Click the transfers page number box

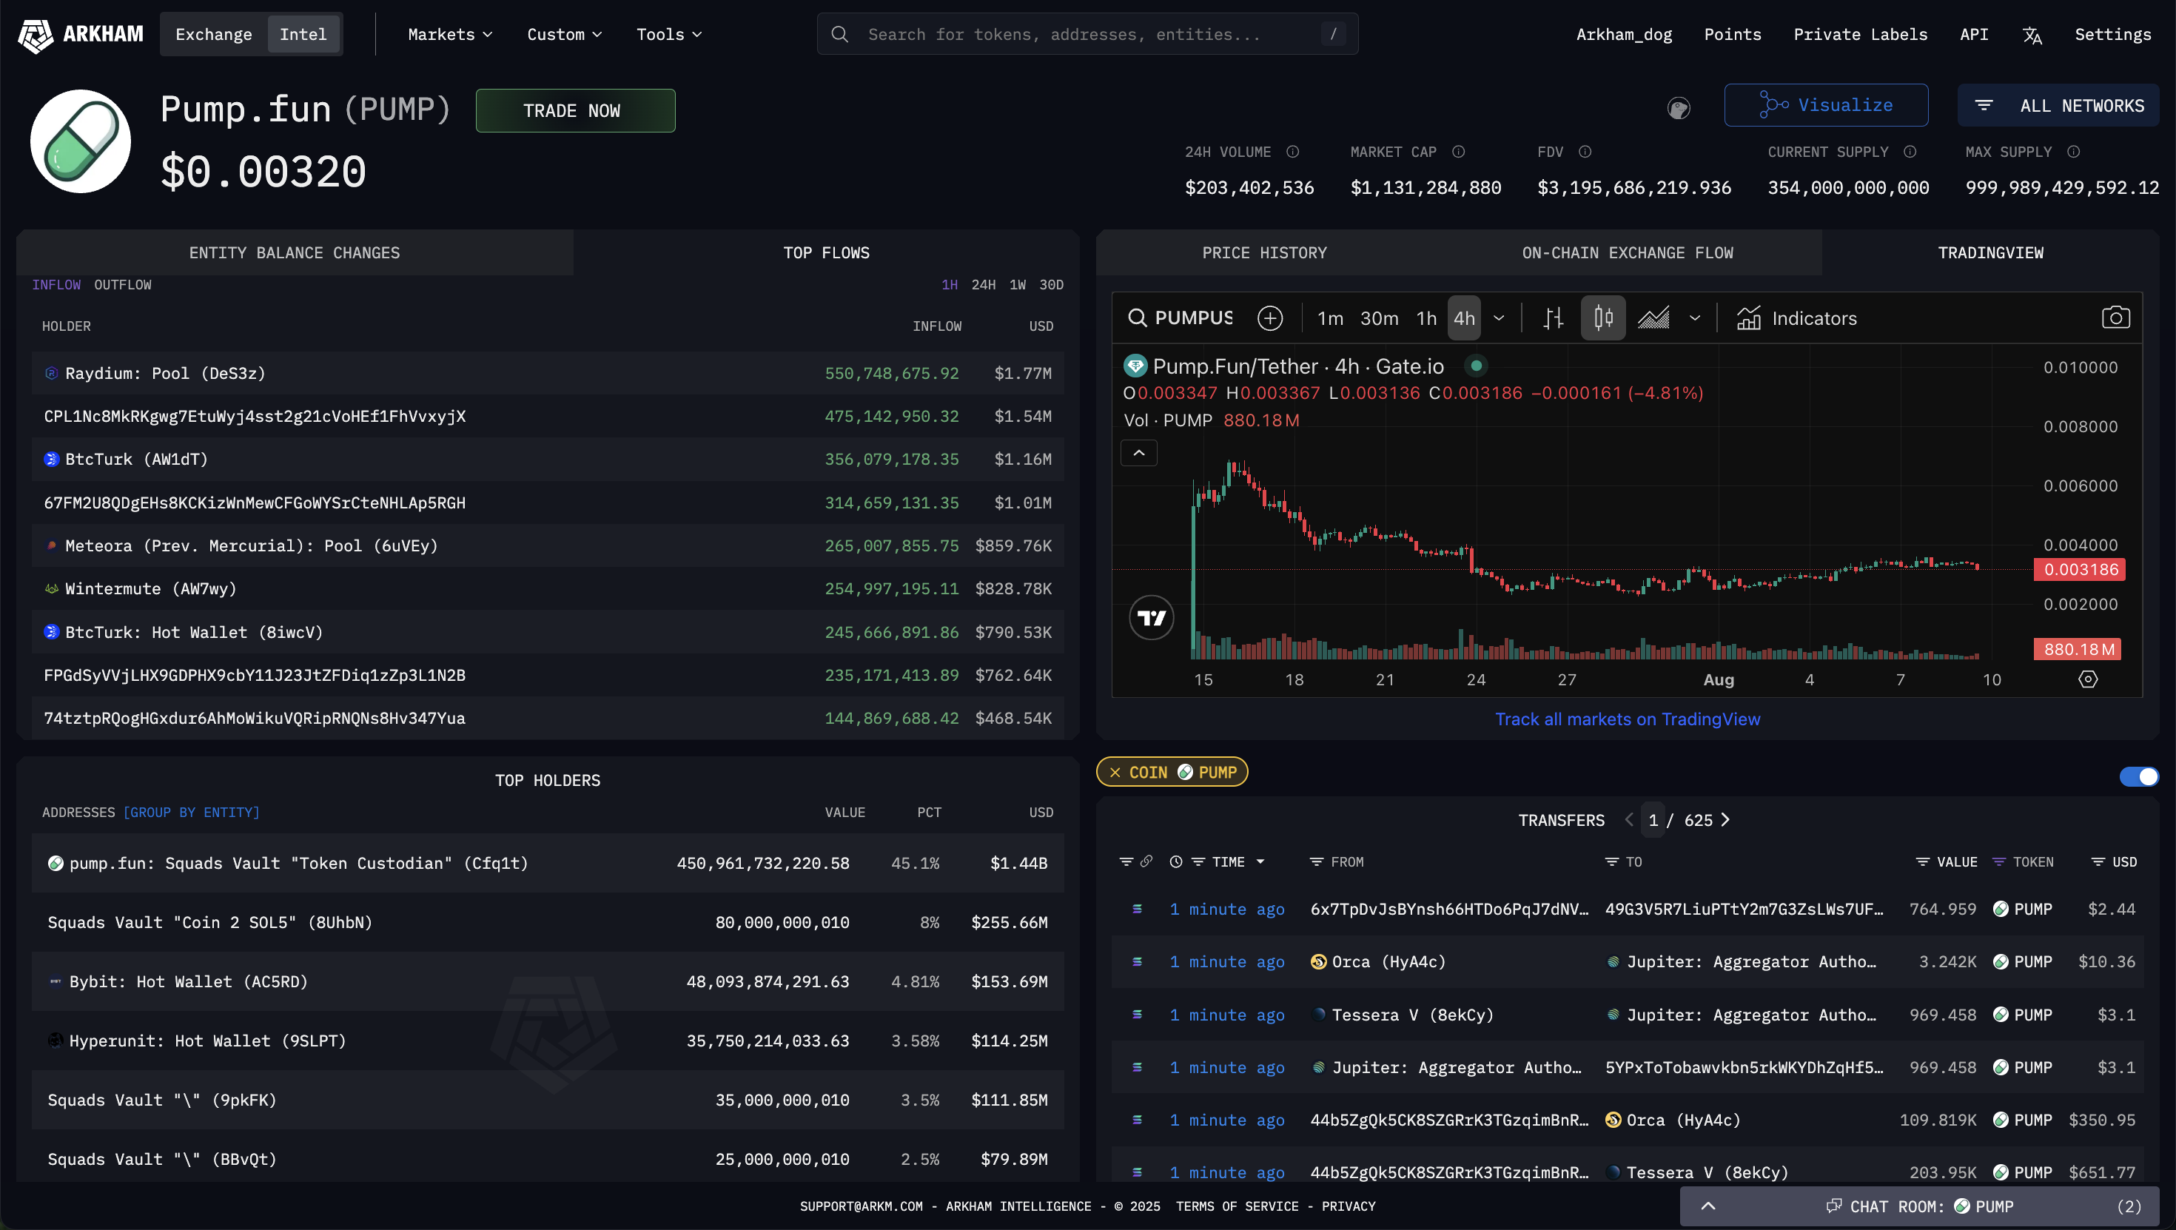tap(1652, 819)
